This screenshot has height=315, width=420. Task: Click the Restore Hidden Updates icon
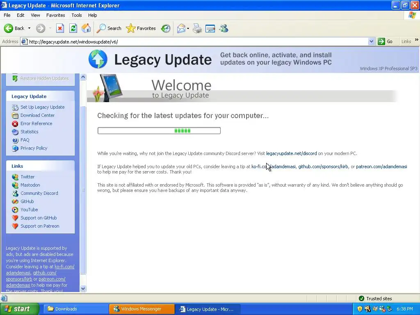click(15, 78)
